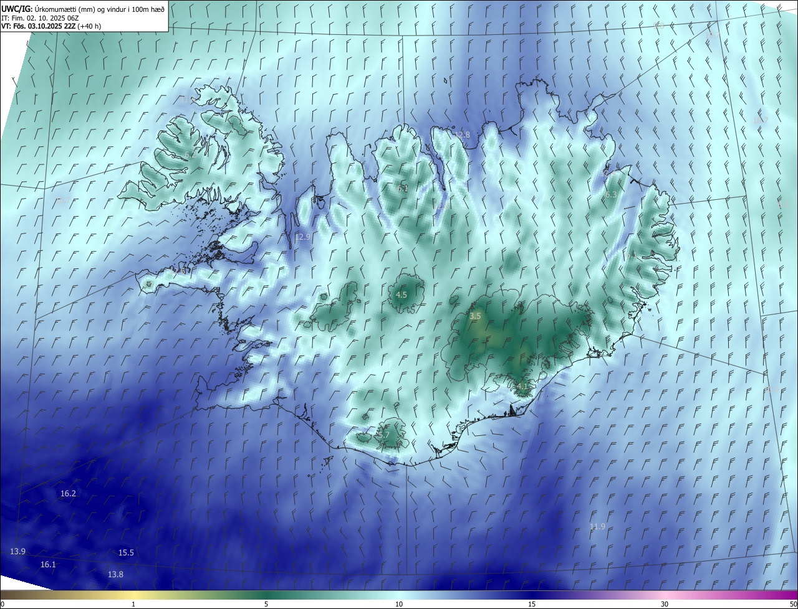The image size is (798, 609).
Task: Click the 'VT: Fös. 03.10.2025 22Z' valid time line
Action: [x=51, y=26]
